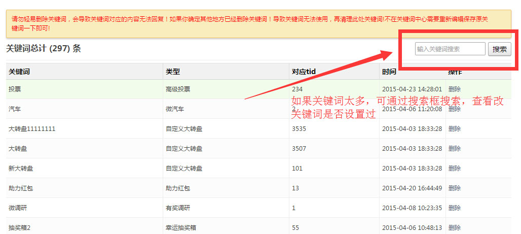Select the 有奖调研 type cell
521x234 pixels.
tap(178, 208)
